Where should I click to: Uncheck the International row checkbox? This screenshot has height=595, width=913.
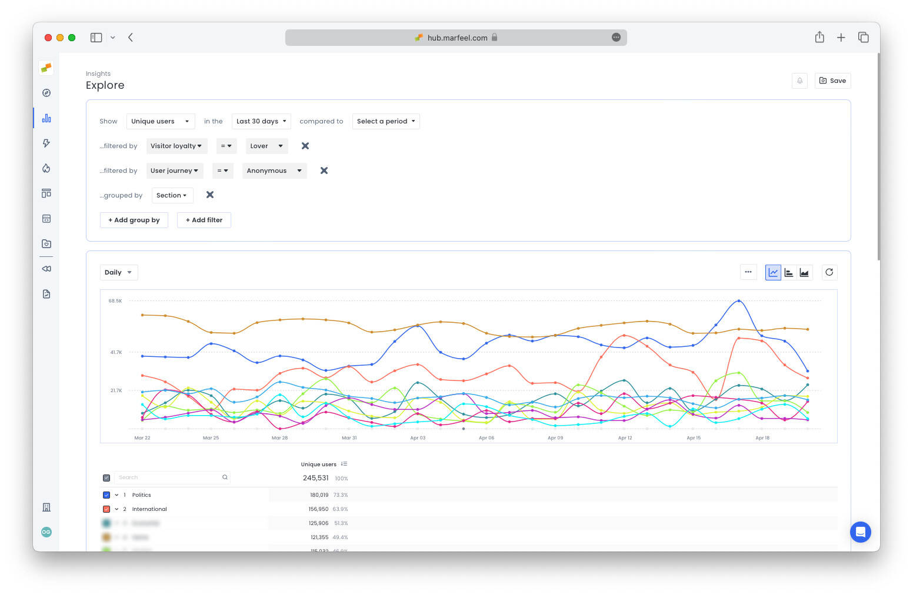tap(106, 509)
